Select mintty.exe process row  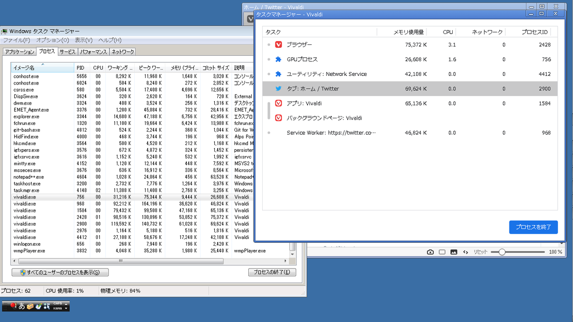pyautogui.click(x=132, y=163)
